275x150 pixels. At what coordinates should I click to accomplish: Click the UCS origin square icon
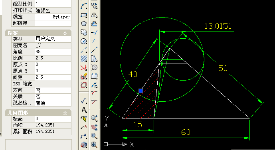106,144
